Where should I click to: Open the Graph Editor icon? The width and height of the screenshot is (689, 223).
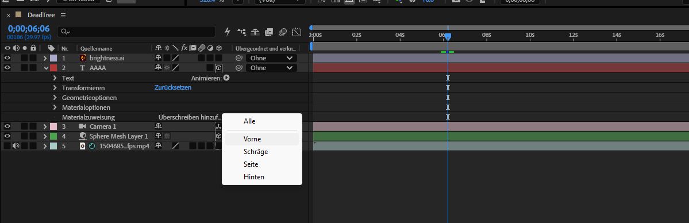pos(297,32)
